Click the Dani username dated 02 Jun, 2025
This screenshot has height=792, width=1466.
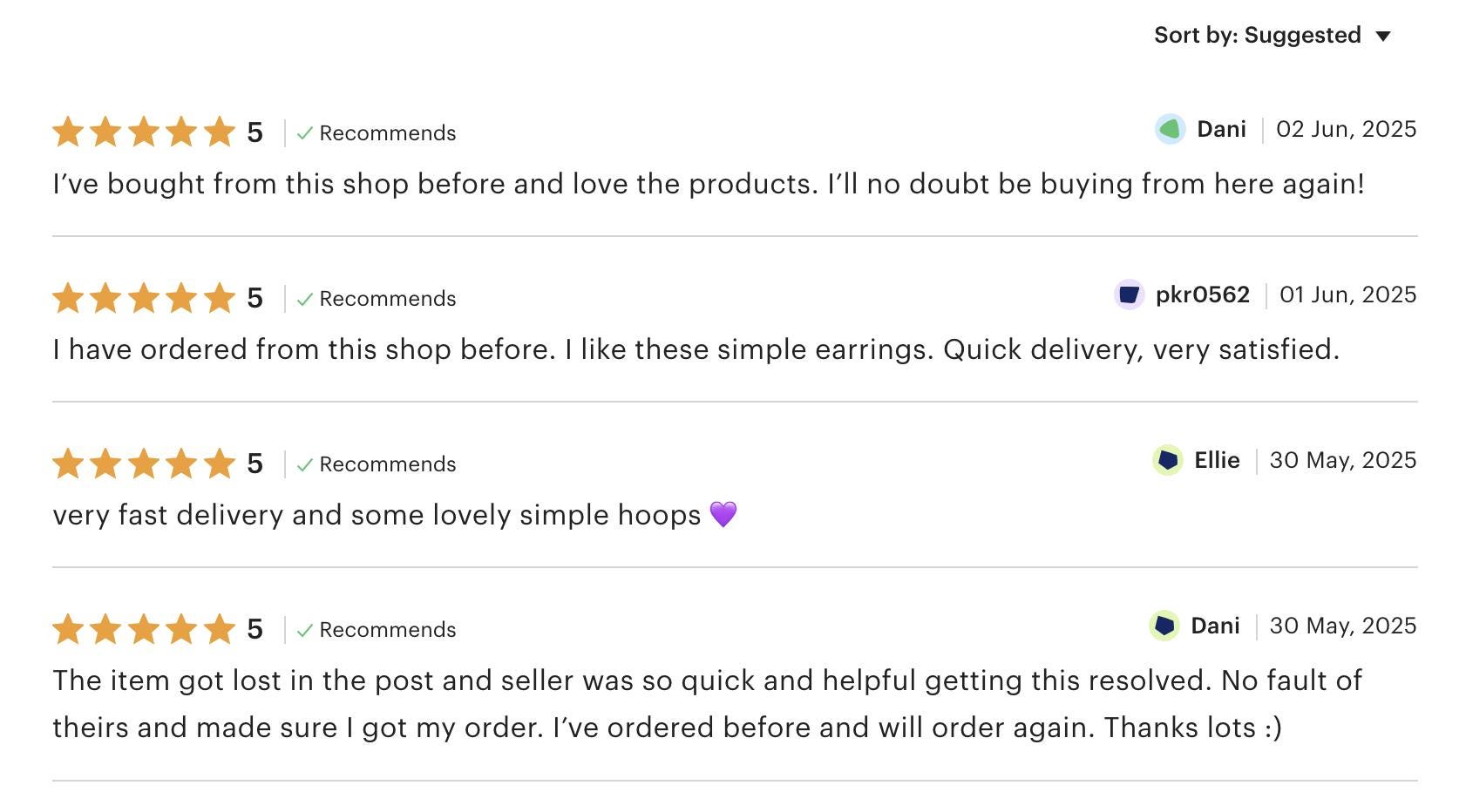pos(1221,129)
